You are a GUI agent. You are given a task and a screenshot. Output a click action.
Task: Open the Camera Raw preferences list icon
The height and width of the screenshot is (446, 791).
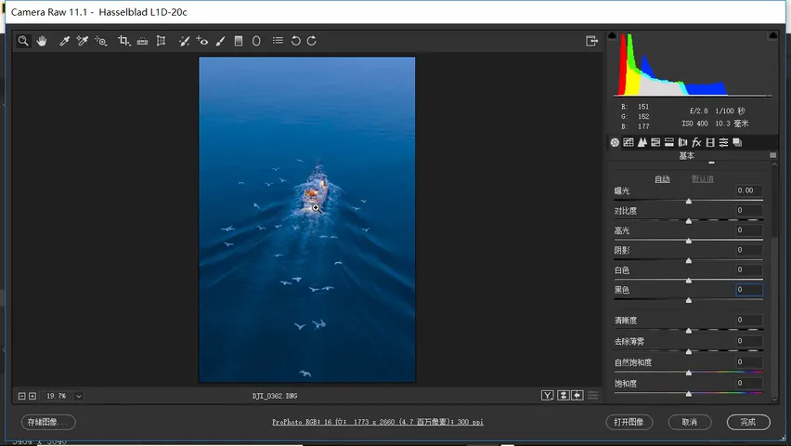278,40
